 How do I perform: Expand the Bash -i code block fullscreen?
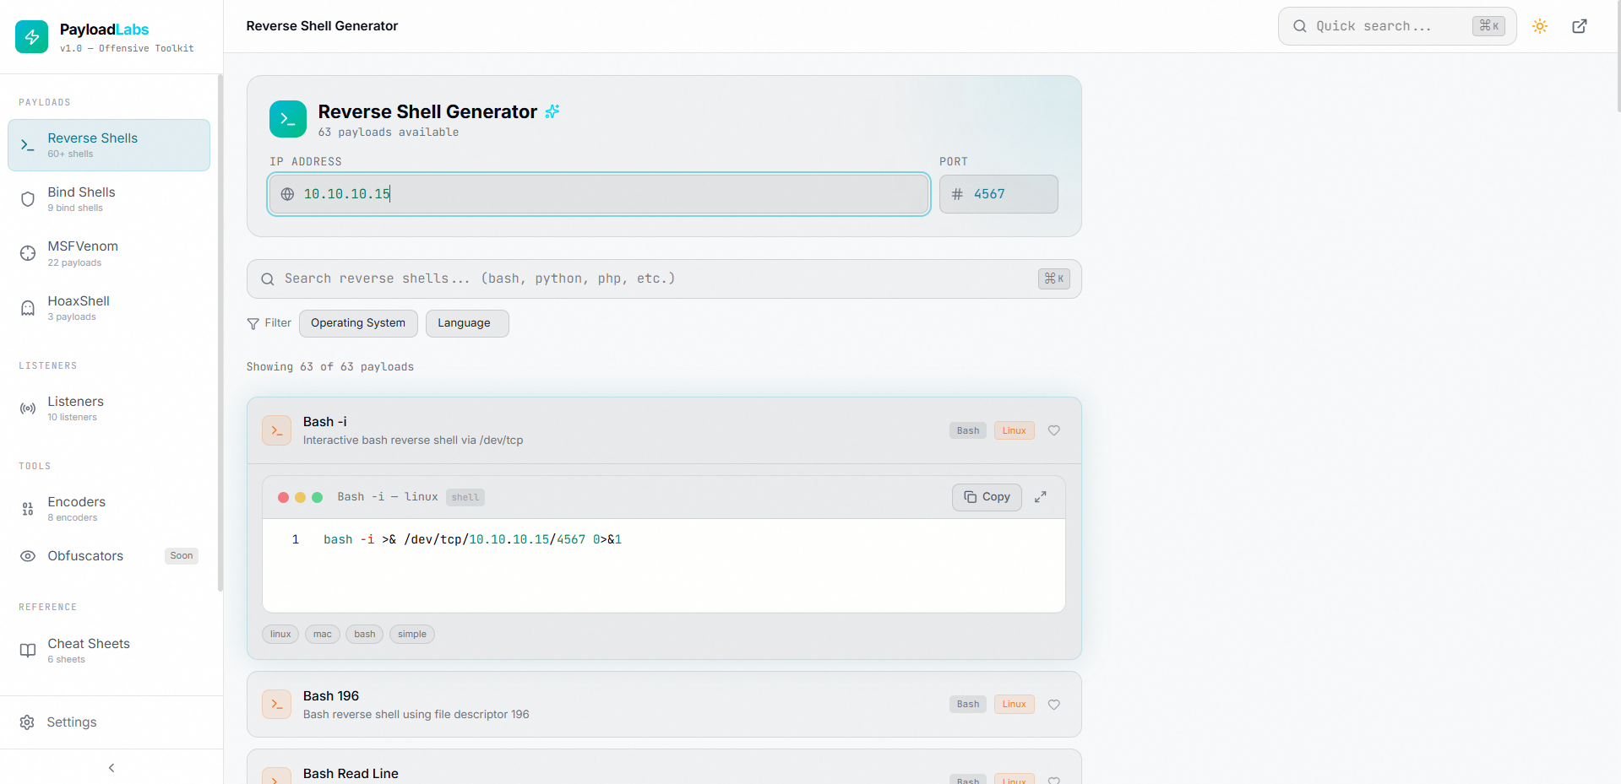coord(1041,497)
